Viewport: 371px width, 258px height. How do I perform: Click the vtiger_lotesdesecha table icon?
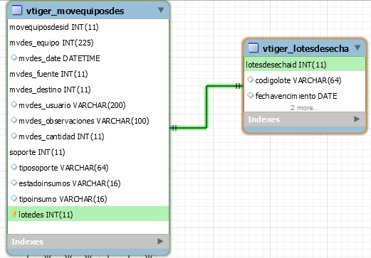(254, 48)
